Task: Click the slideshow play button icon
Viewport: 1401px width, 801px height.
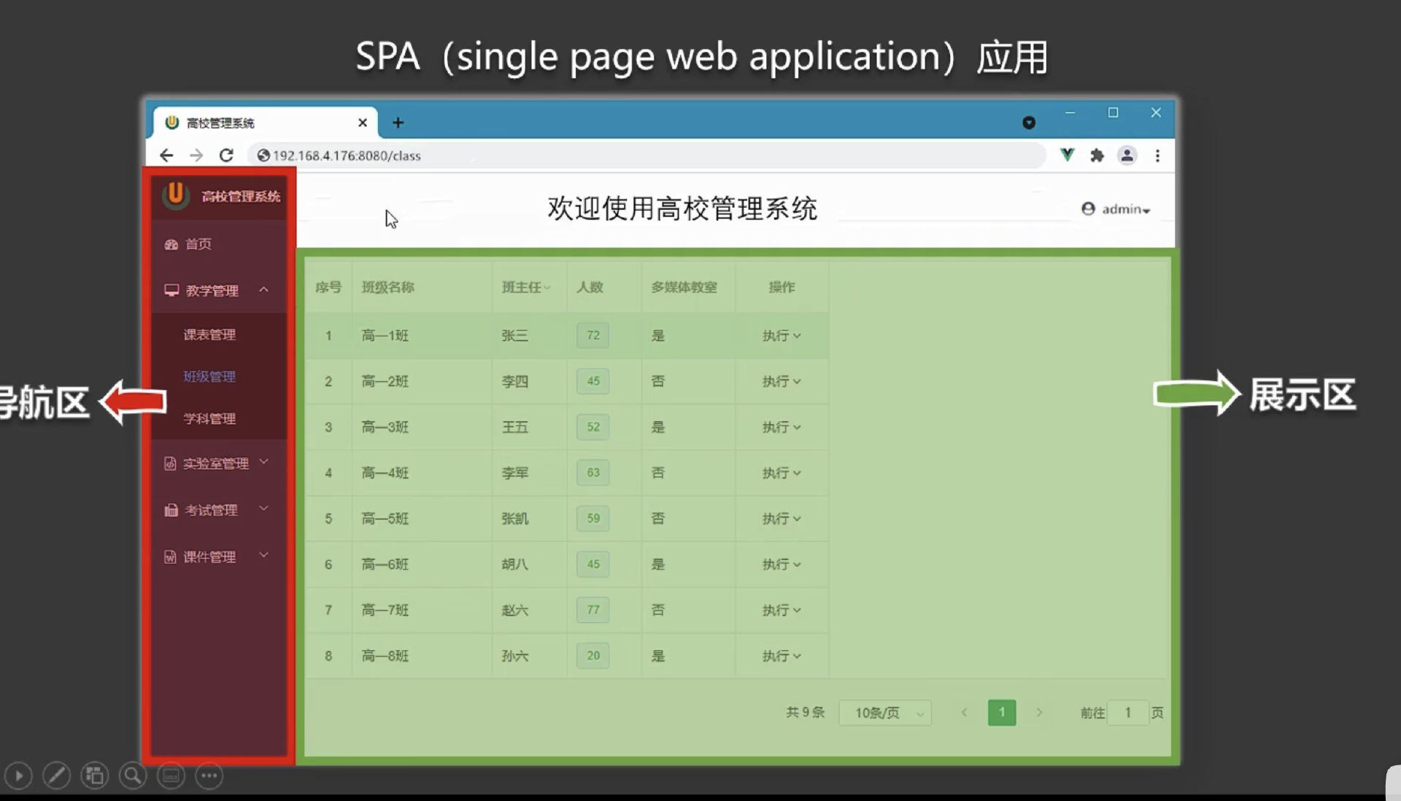Action: tap(19, 775)
